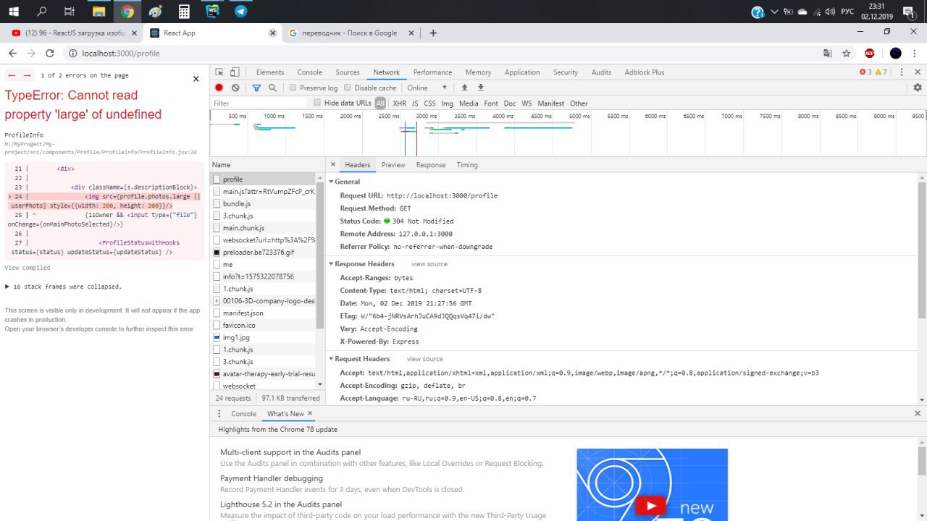Click the red record network log button
Viewport: 927px width, 521px height.
pyautogui.click(x=219, y=88)
